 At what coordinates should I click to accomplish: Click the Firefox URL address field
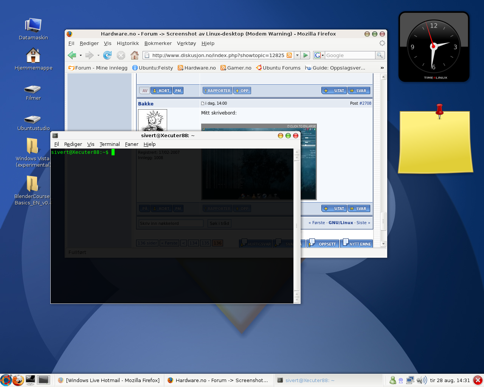pyautogui.click(x=218, y=55)
